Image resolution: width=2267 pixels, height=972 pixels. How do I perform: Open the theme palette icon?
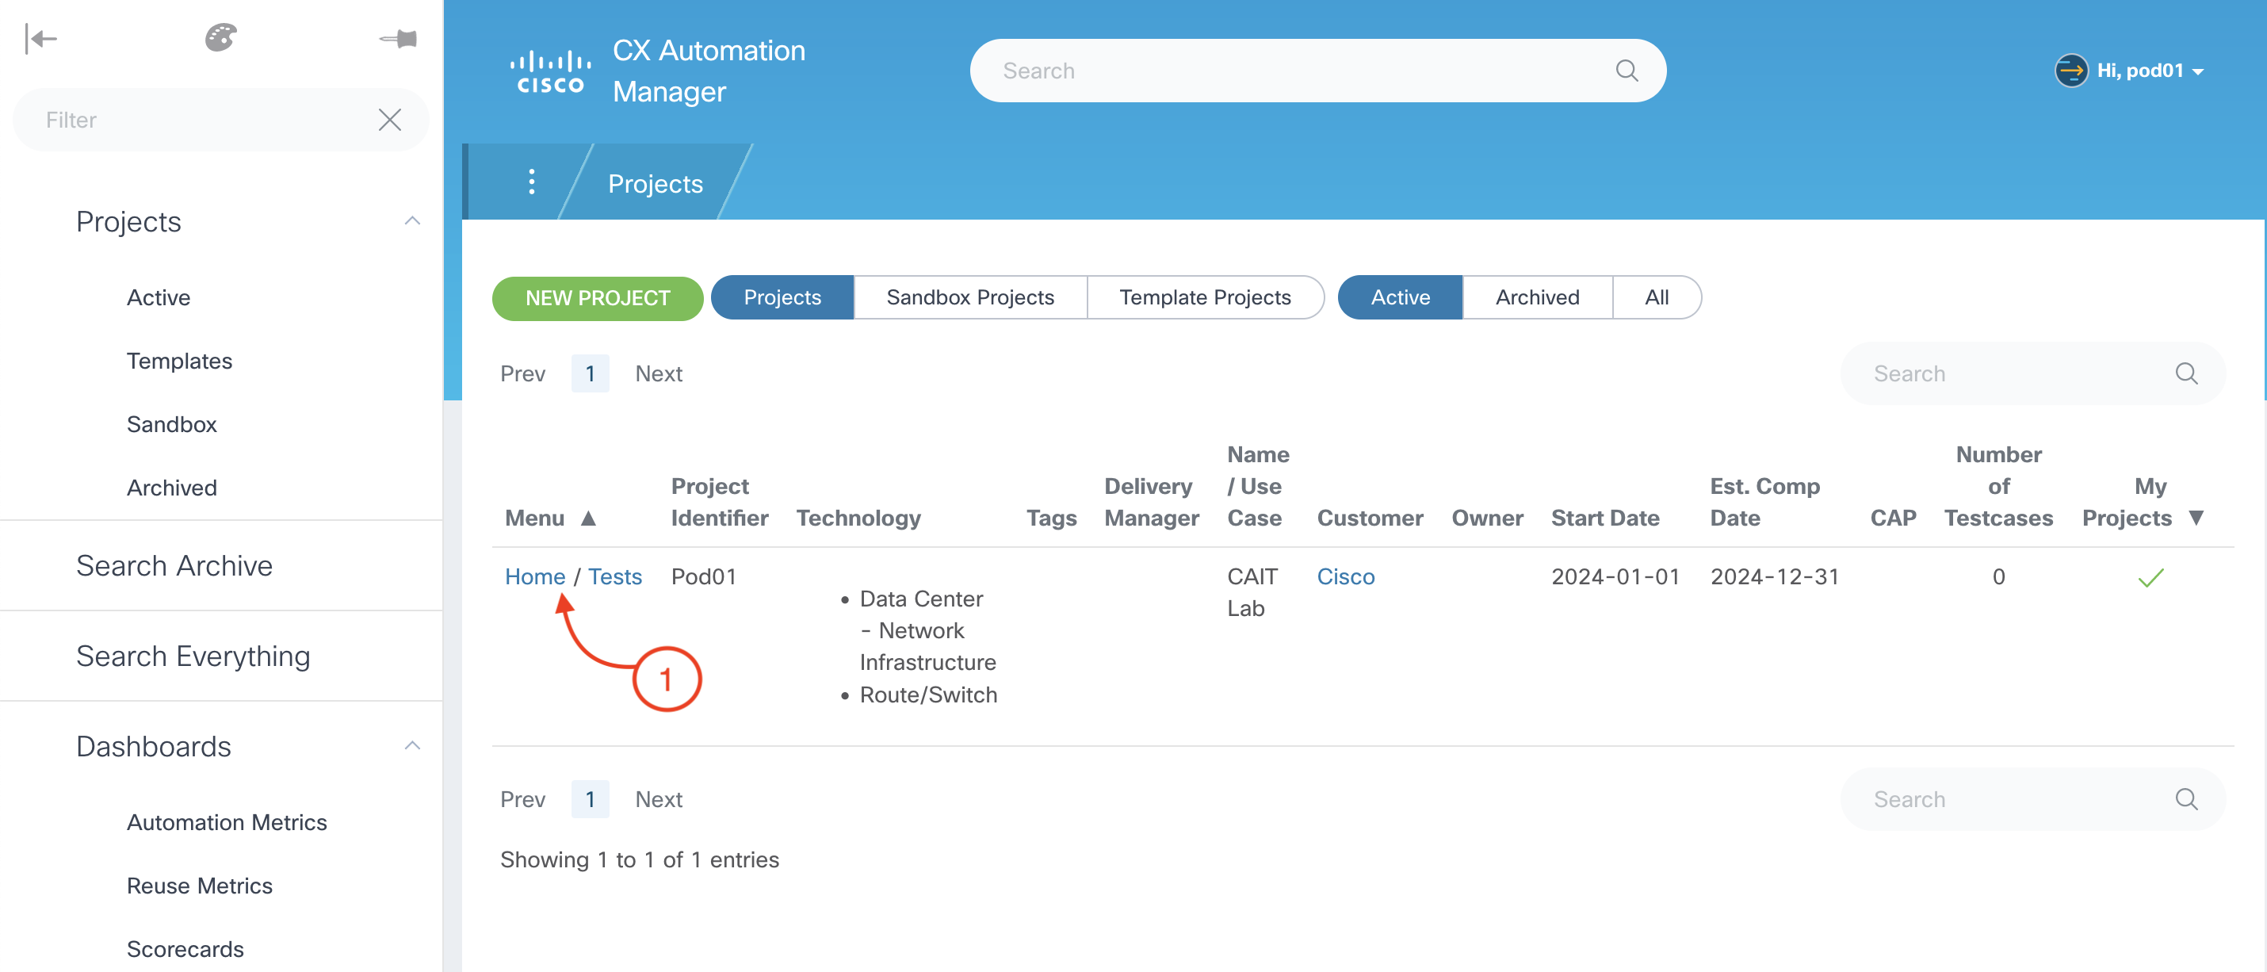[x=221, y=38]
